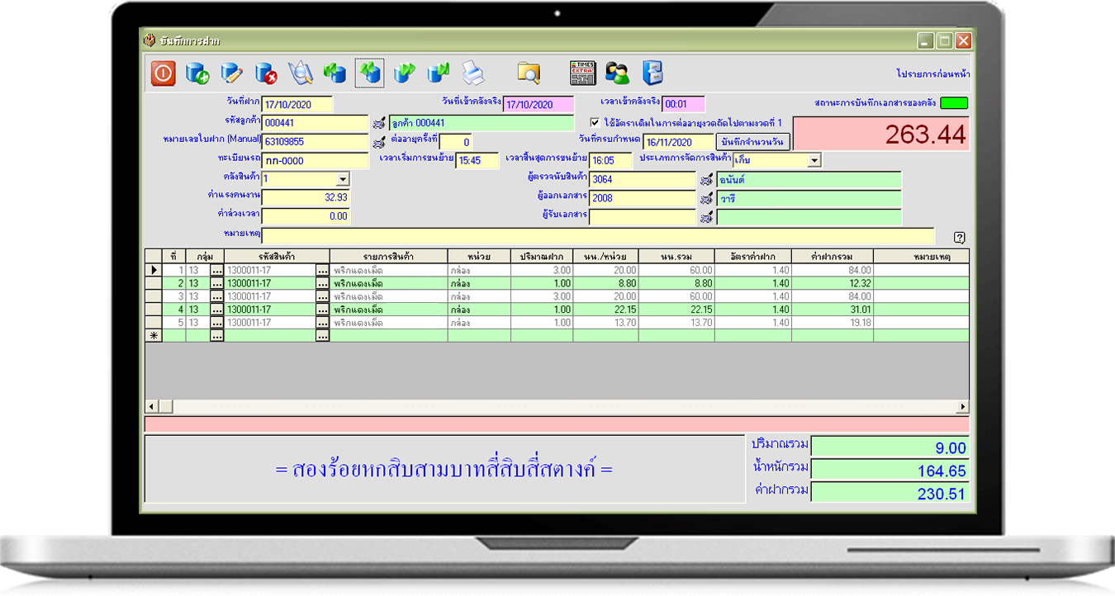Click the TIMES EXTRA calculator icon

[x=583, y=73]
